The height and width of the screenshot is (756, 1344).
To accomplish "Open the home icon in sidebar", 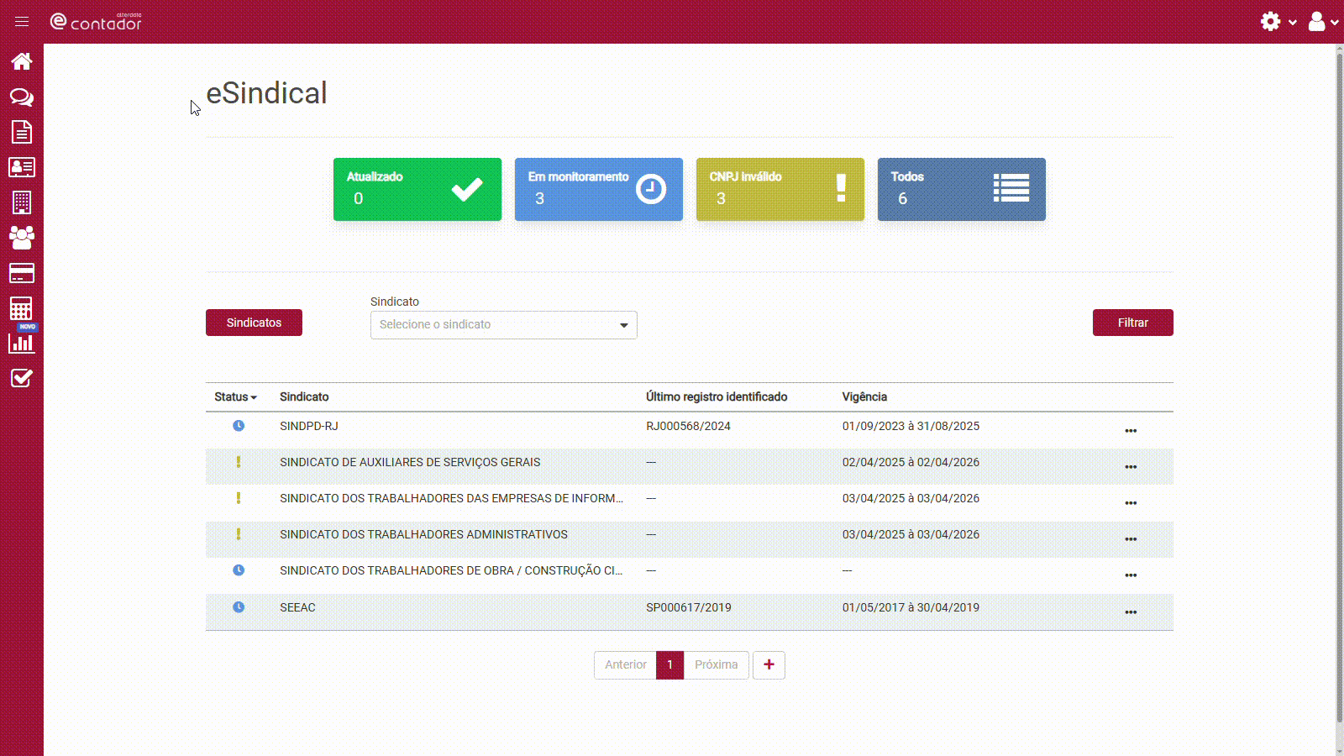I will coord(22,61).
